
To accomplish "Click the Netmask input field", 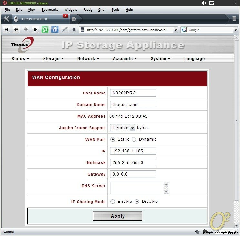I will (133, 162).
